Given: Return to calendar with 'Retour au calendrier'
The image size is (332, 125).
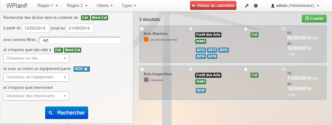Looking at the screenshot, I should [x=213, y=6].
